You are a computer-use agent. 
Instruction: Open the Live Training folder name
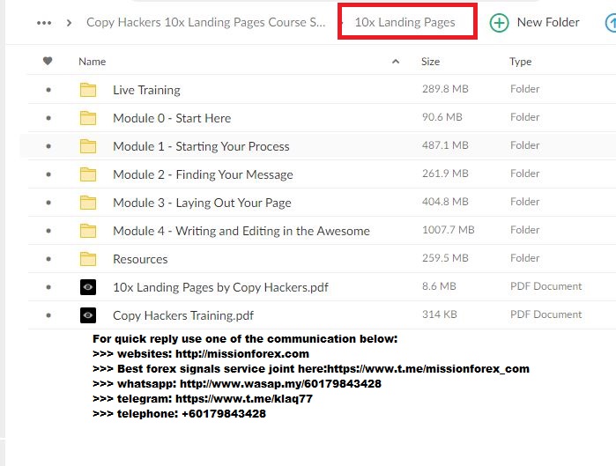146,91
